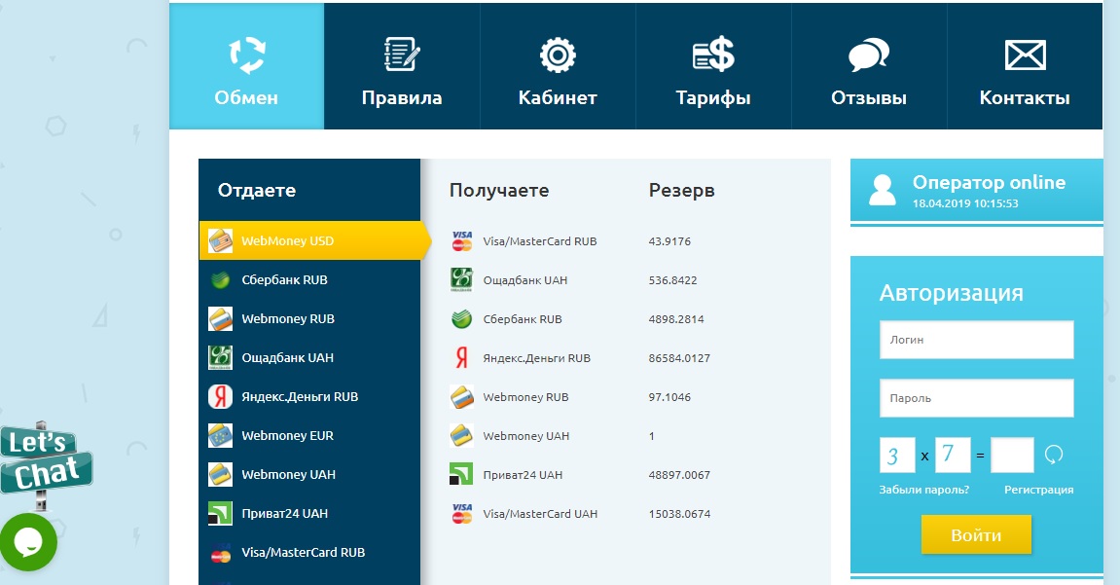Image resolution: width=1120 pixels, height=585 pixels.
Task: Open the Правила tab
Action: [402, 66]
